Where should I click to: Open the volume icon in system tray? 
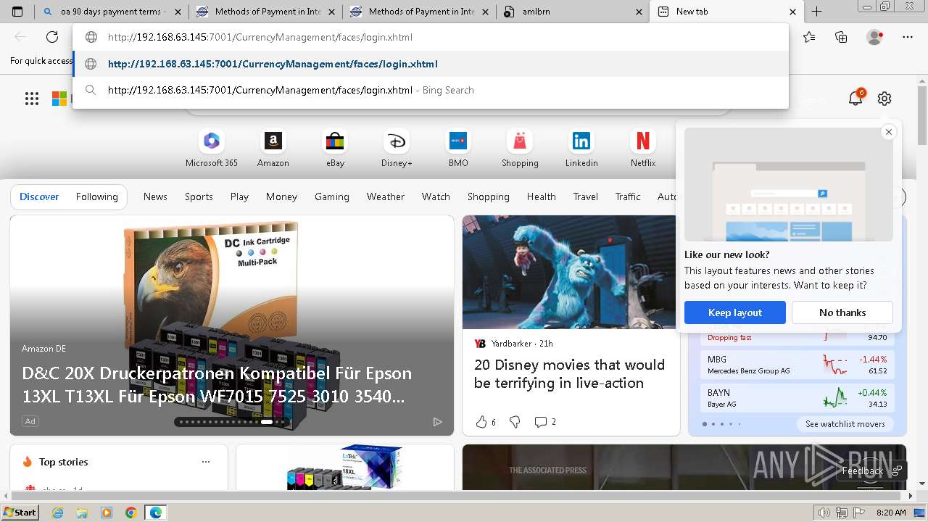click(x=824, y=513)
